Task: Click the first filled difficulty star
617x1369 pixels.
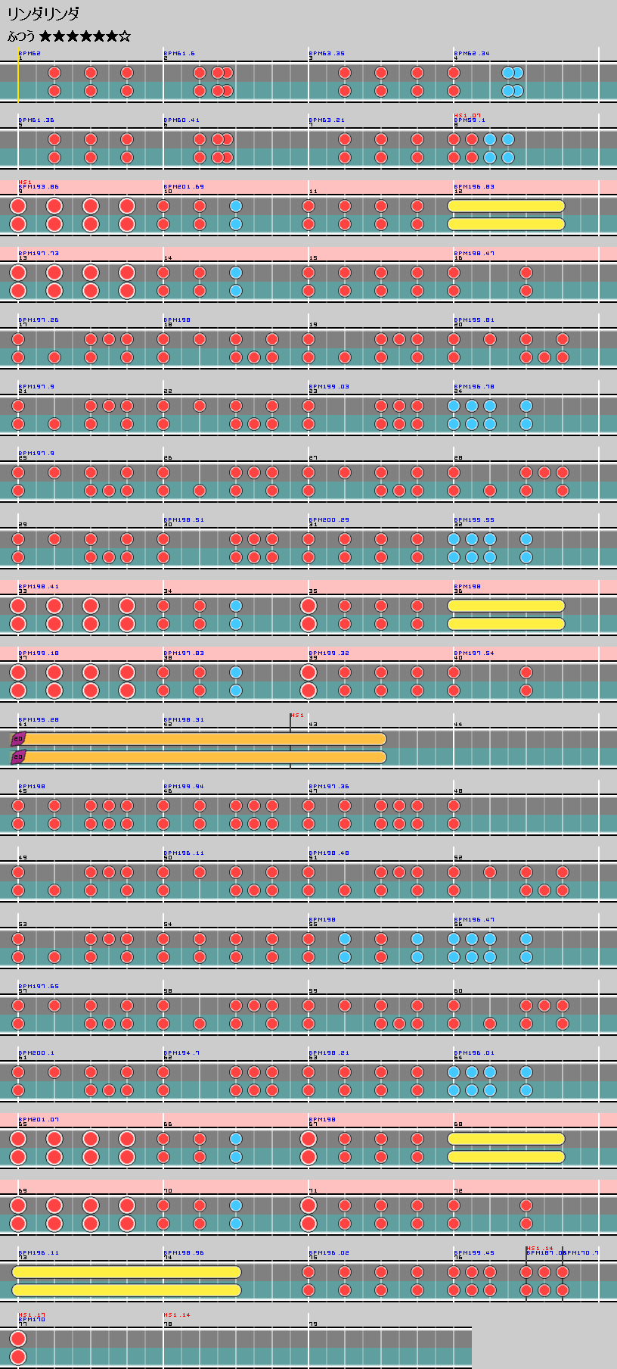Action: pyautogui.click(x=45, y=36)
